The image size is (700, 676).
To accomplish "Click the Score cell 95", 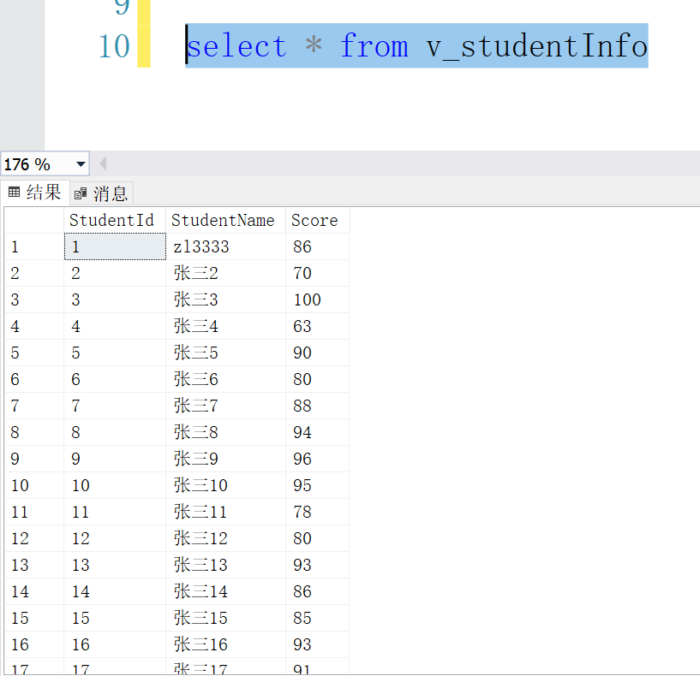I will 317,485.
